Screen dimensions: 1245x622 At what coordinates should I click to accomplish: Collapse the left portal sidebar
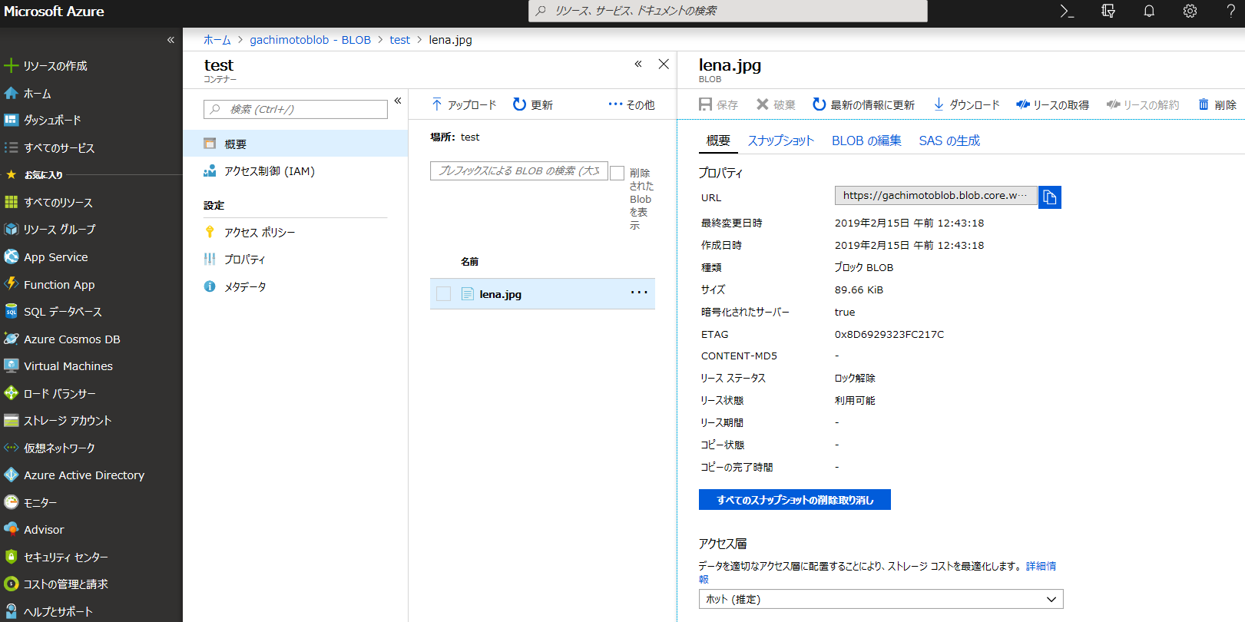click(x=171, y=40)
